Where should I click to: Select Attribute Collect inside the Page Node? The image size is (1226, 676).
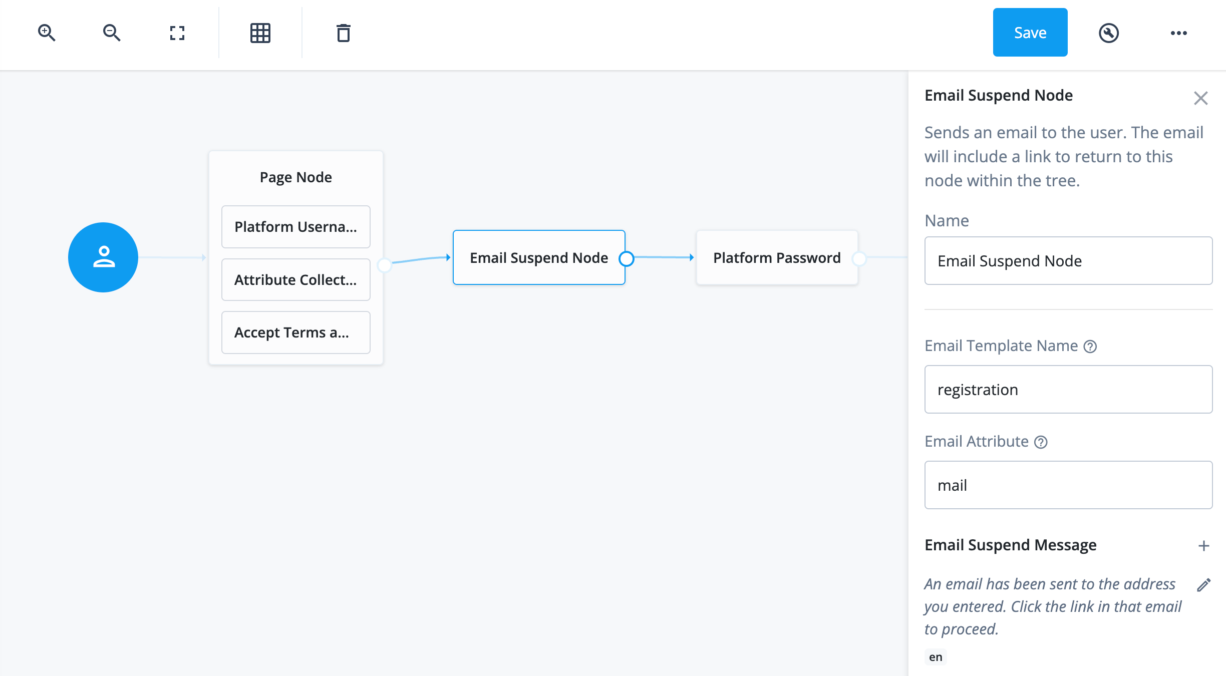tap(295, 279)
